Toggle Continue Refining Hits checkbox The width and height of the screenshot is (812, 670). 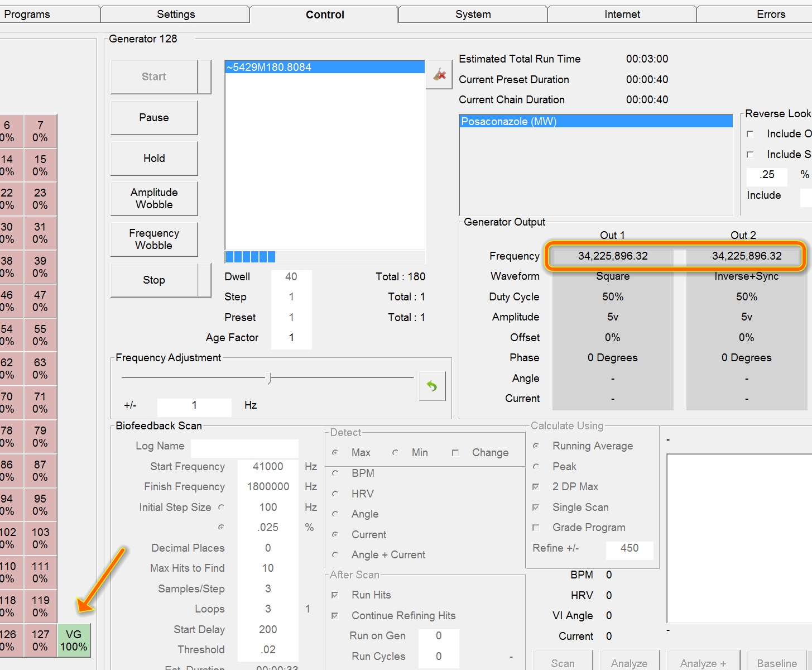pos(335,616)
